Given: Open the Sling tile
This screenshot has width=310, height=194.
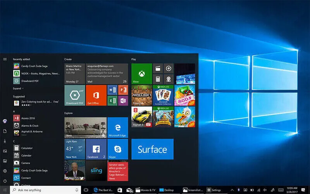Looking at the screenshot, I should (x=96, y=171).
